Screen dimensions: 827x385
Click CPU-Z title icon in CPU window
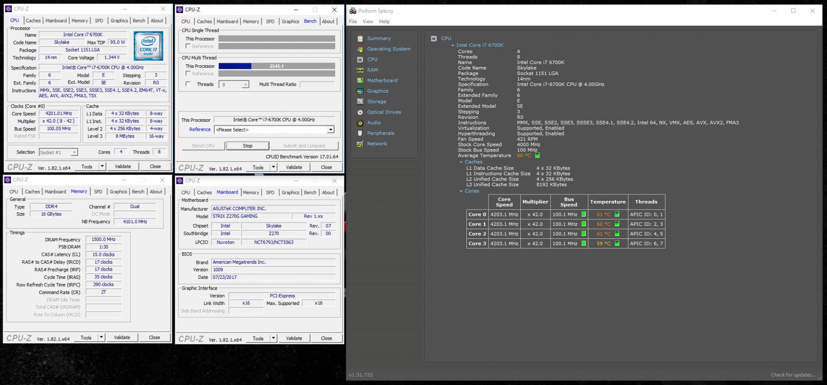[x=9, y=9]
